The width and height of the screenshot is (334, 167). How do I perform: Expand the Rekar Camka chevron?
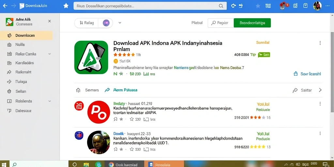(x=50, y=54)
